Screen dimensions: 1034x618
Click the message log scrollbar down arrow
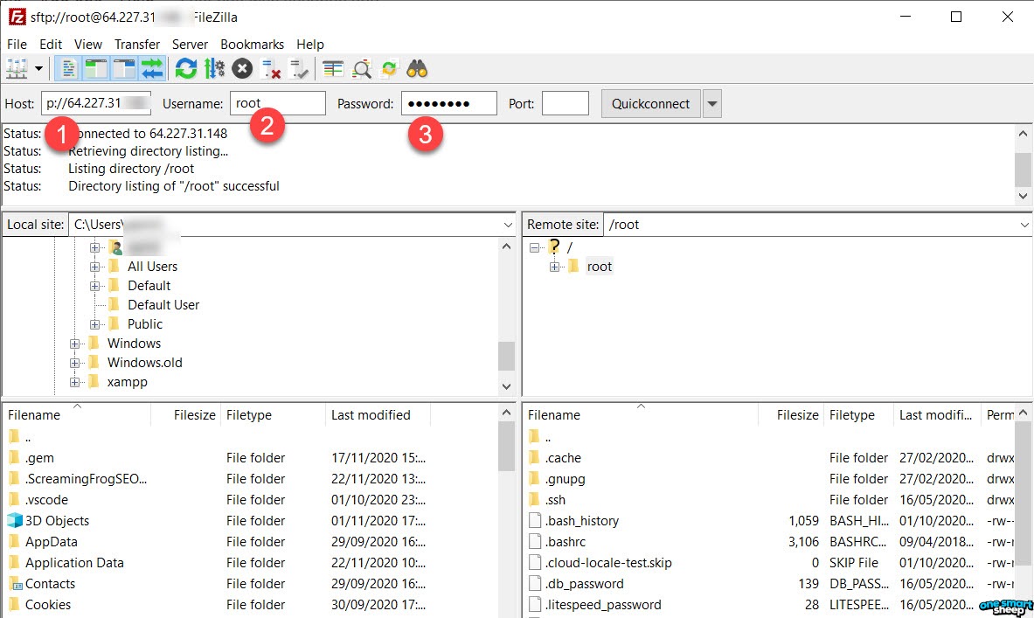1023,196
